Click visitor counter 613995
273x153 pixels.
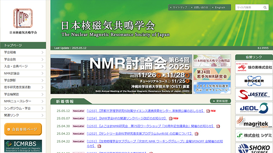pyautogui.click(x=263, y=48)
